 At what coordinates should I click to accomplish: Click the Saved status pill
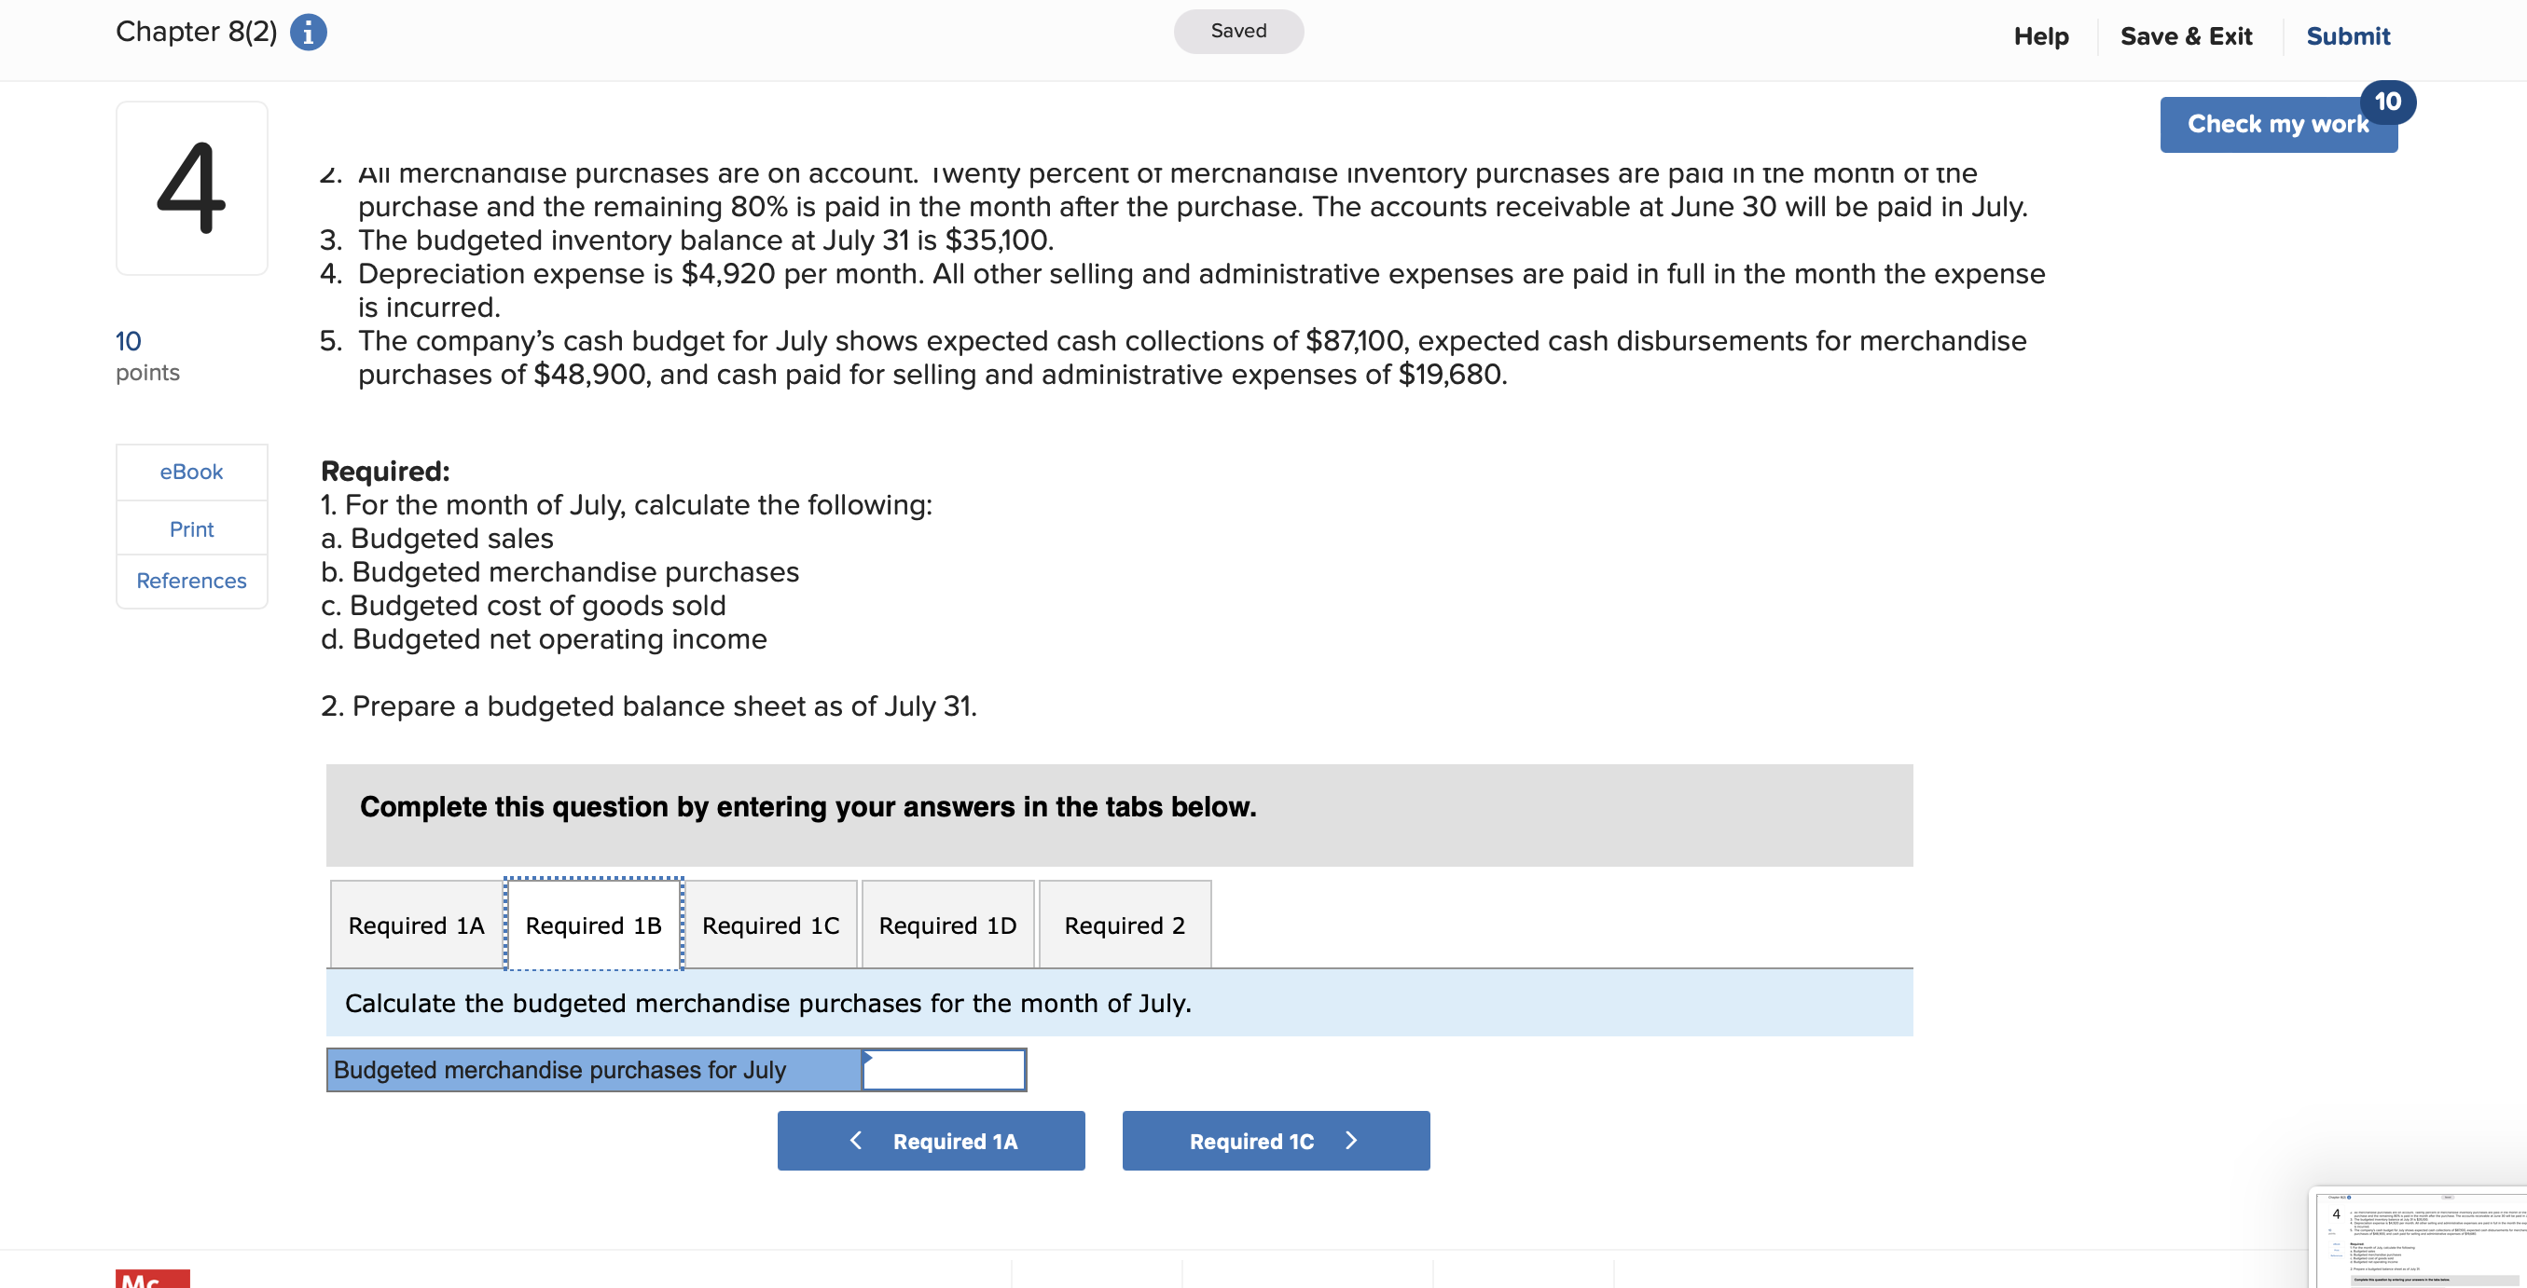[x=1238, y=31]
